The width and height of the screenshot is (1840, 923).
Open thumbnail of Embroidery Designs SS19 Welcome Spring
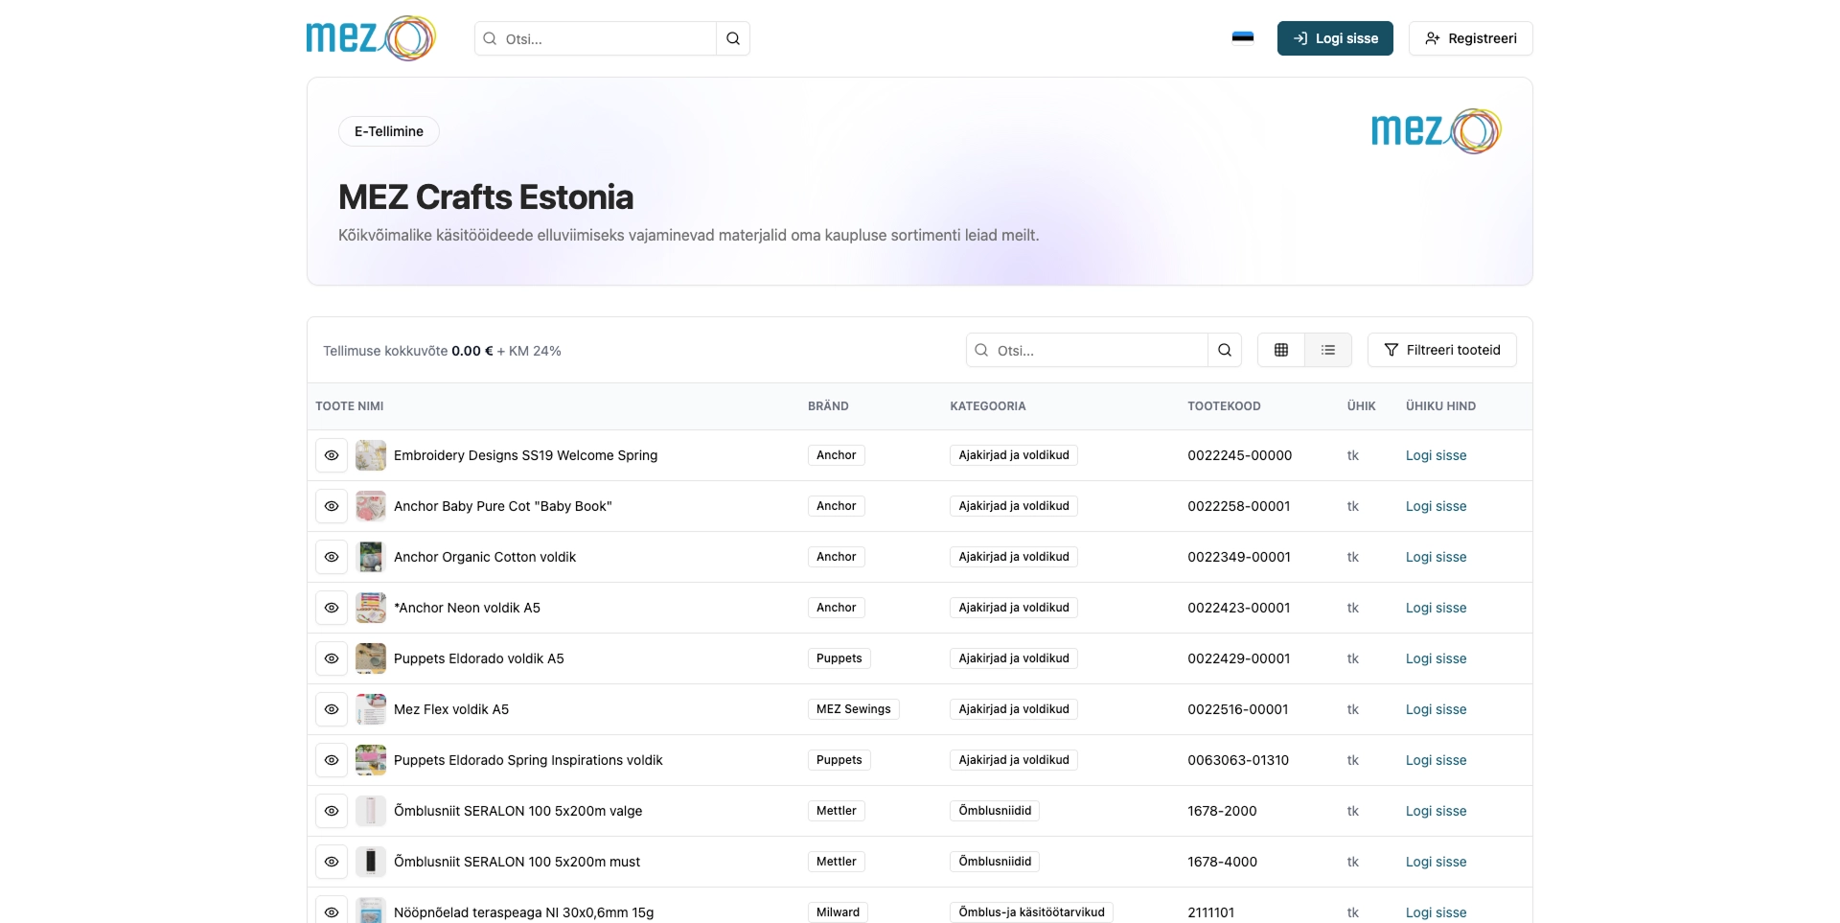point(371,455)
